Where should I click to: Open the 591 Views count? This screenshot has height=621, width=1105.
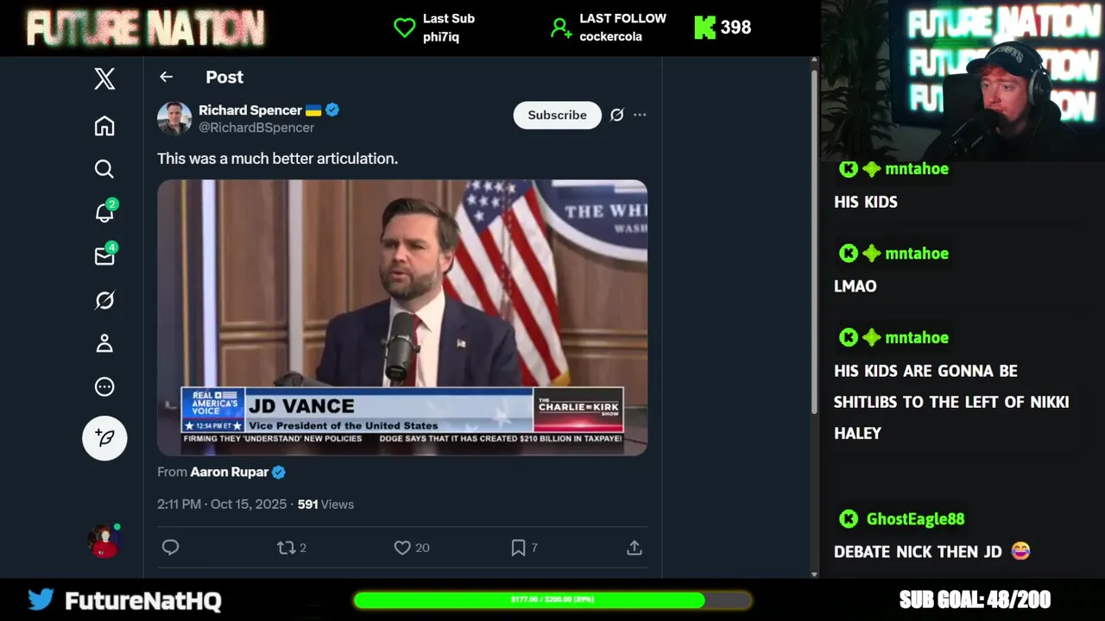coord(325,504)
